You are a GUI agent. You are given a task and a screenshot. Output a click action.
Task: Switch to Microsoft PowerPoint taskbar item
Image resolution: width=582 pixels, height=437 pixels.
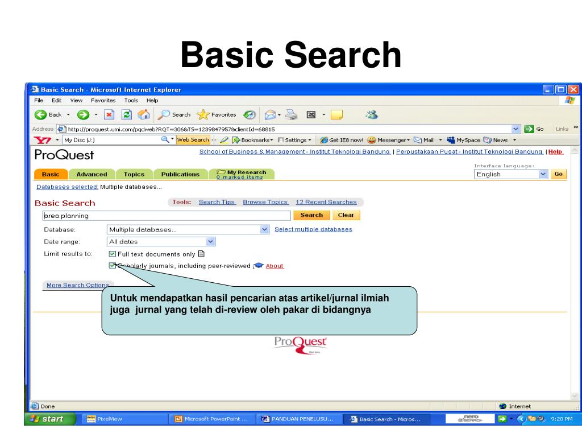tap(212, 419)
